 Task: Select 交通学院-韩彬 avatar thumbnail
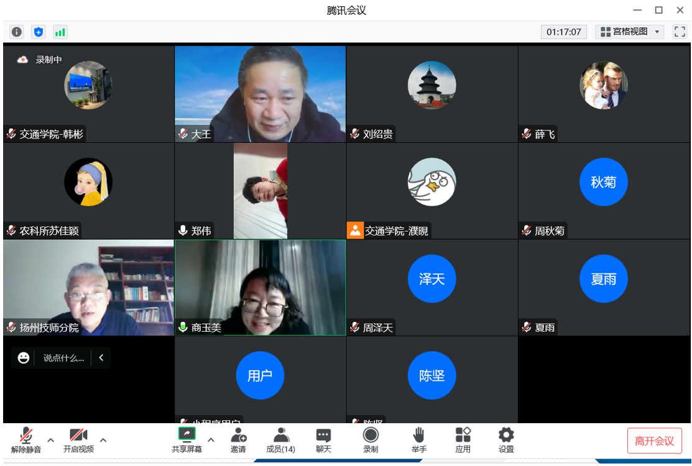click(88, 85)
